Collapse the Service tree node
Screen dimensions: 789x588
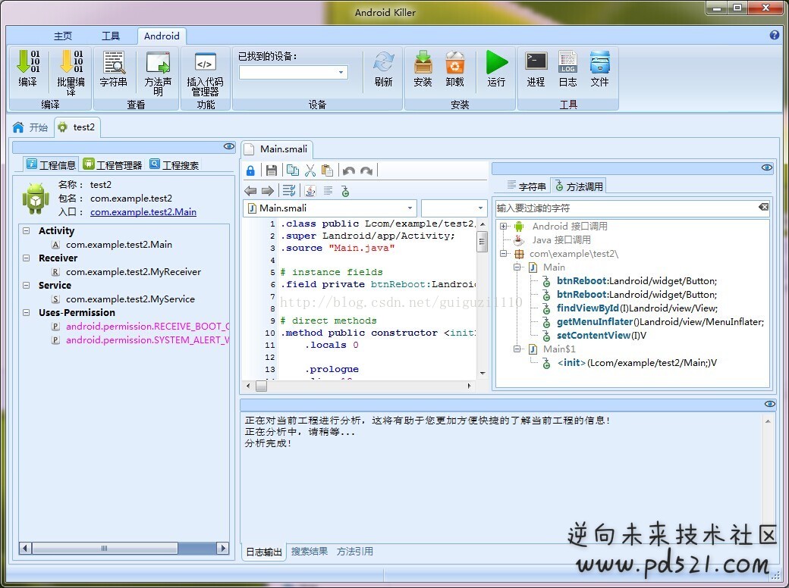tap(26, 285)
